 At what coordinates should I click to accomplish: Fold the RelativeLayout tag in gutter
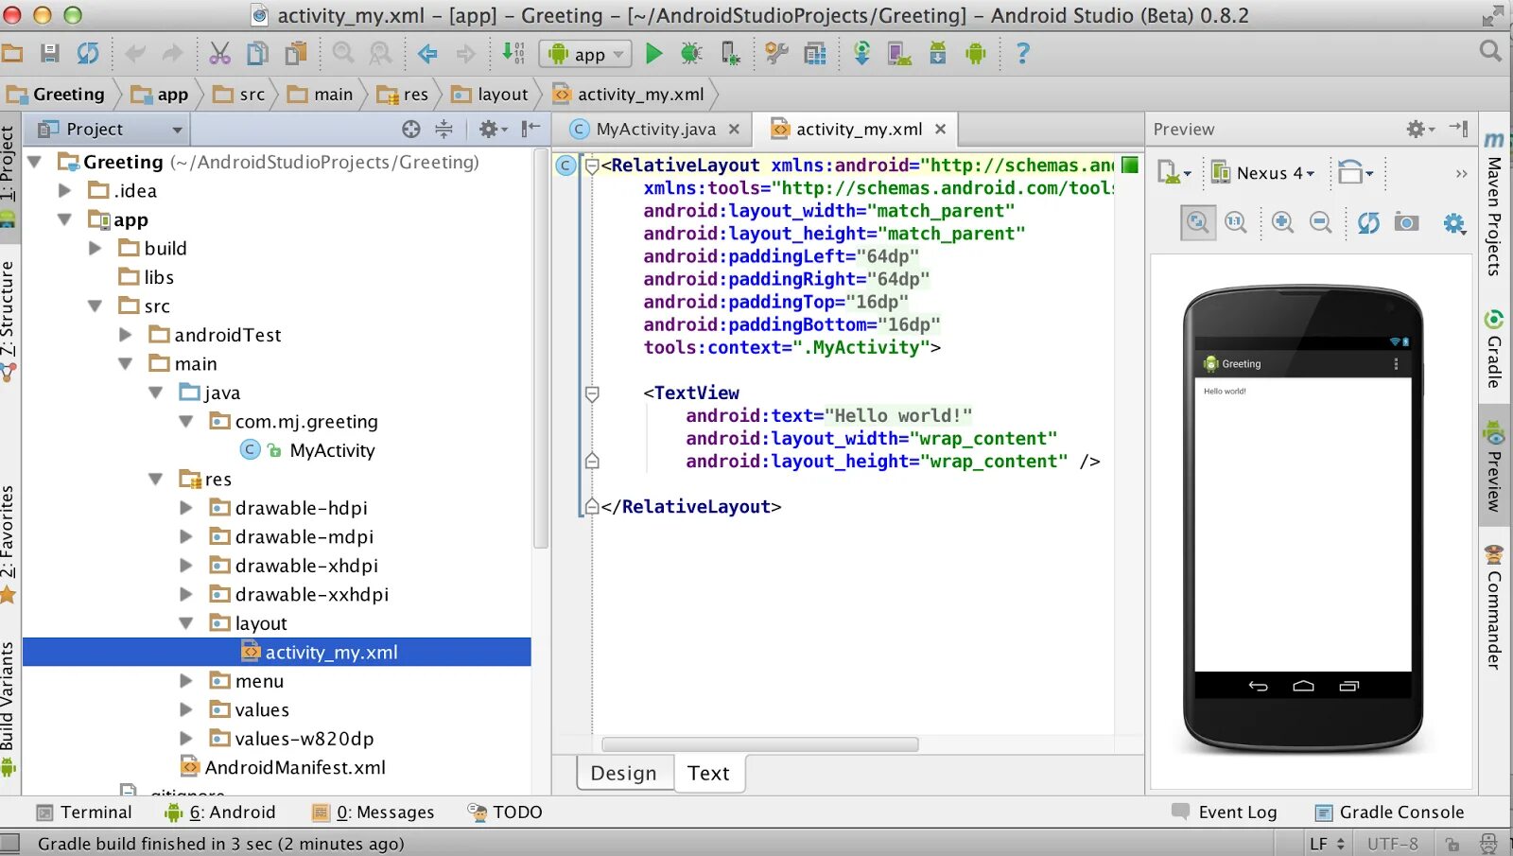pos(592,166)
